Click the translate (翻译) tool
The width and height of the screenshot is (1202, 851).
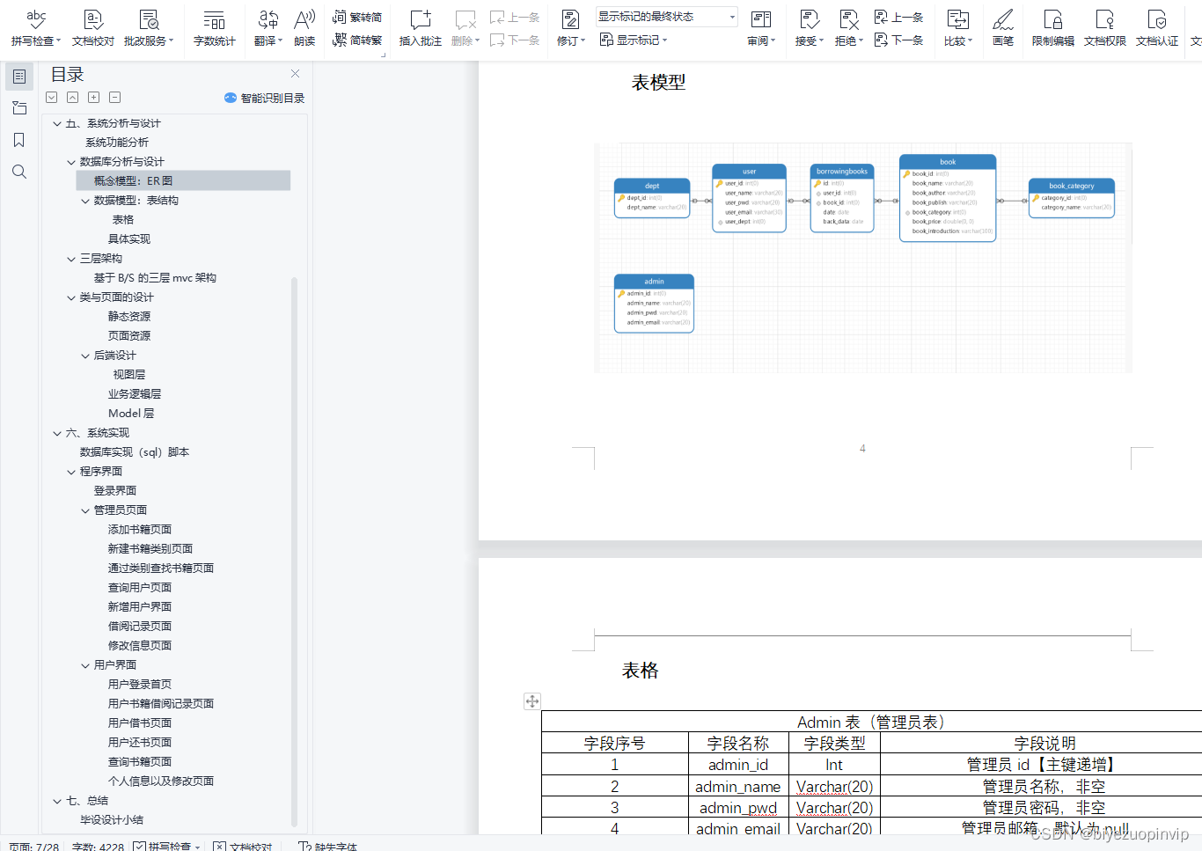(x=268, y=26)
